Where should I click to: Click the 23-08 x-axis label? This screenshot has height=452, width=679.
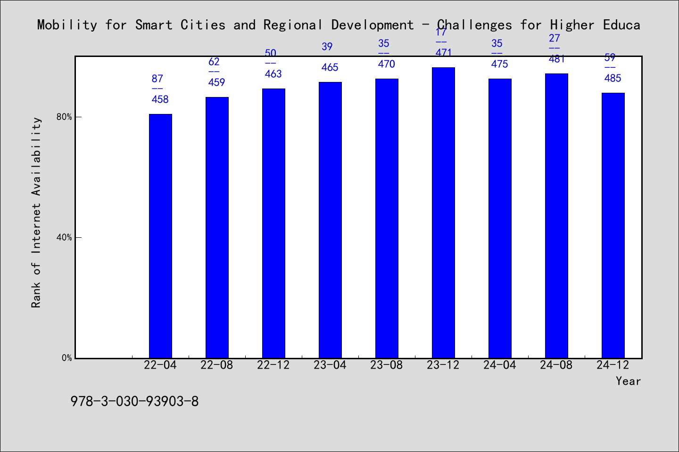tap(387, 365)
